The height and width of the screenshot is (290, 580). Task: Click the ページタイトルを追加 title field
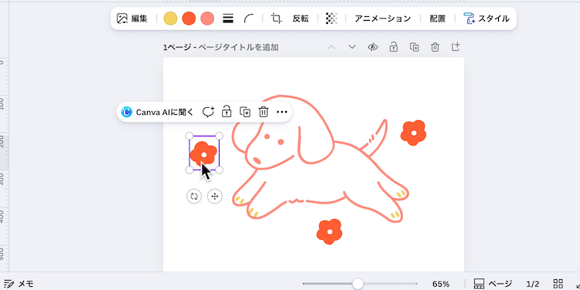(x=239, y=47)
